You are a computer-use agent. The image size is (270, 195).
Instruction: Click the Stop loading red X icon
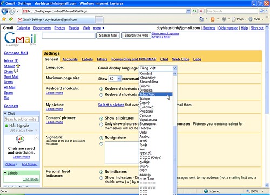coord(201,11)
